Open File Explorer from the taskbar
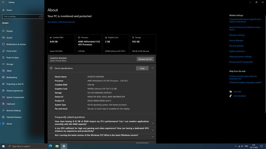 [x=57, y=146]
